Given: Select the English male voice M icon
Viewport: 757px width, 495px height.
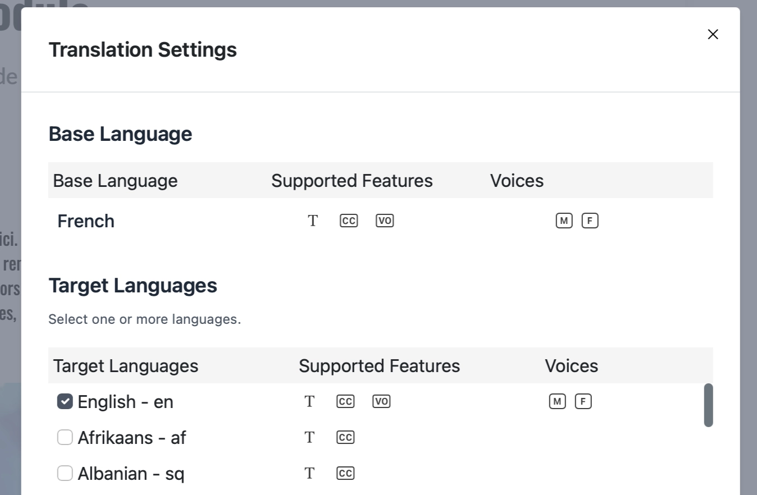Looking at the screenshot, I should 557,401.
